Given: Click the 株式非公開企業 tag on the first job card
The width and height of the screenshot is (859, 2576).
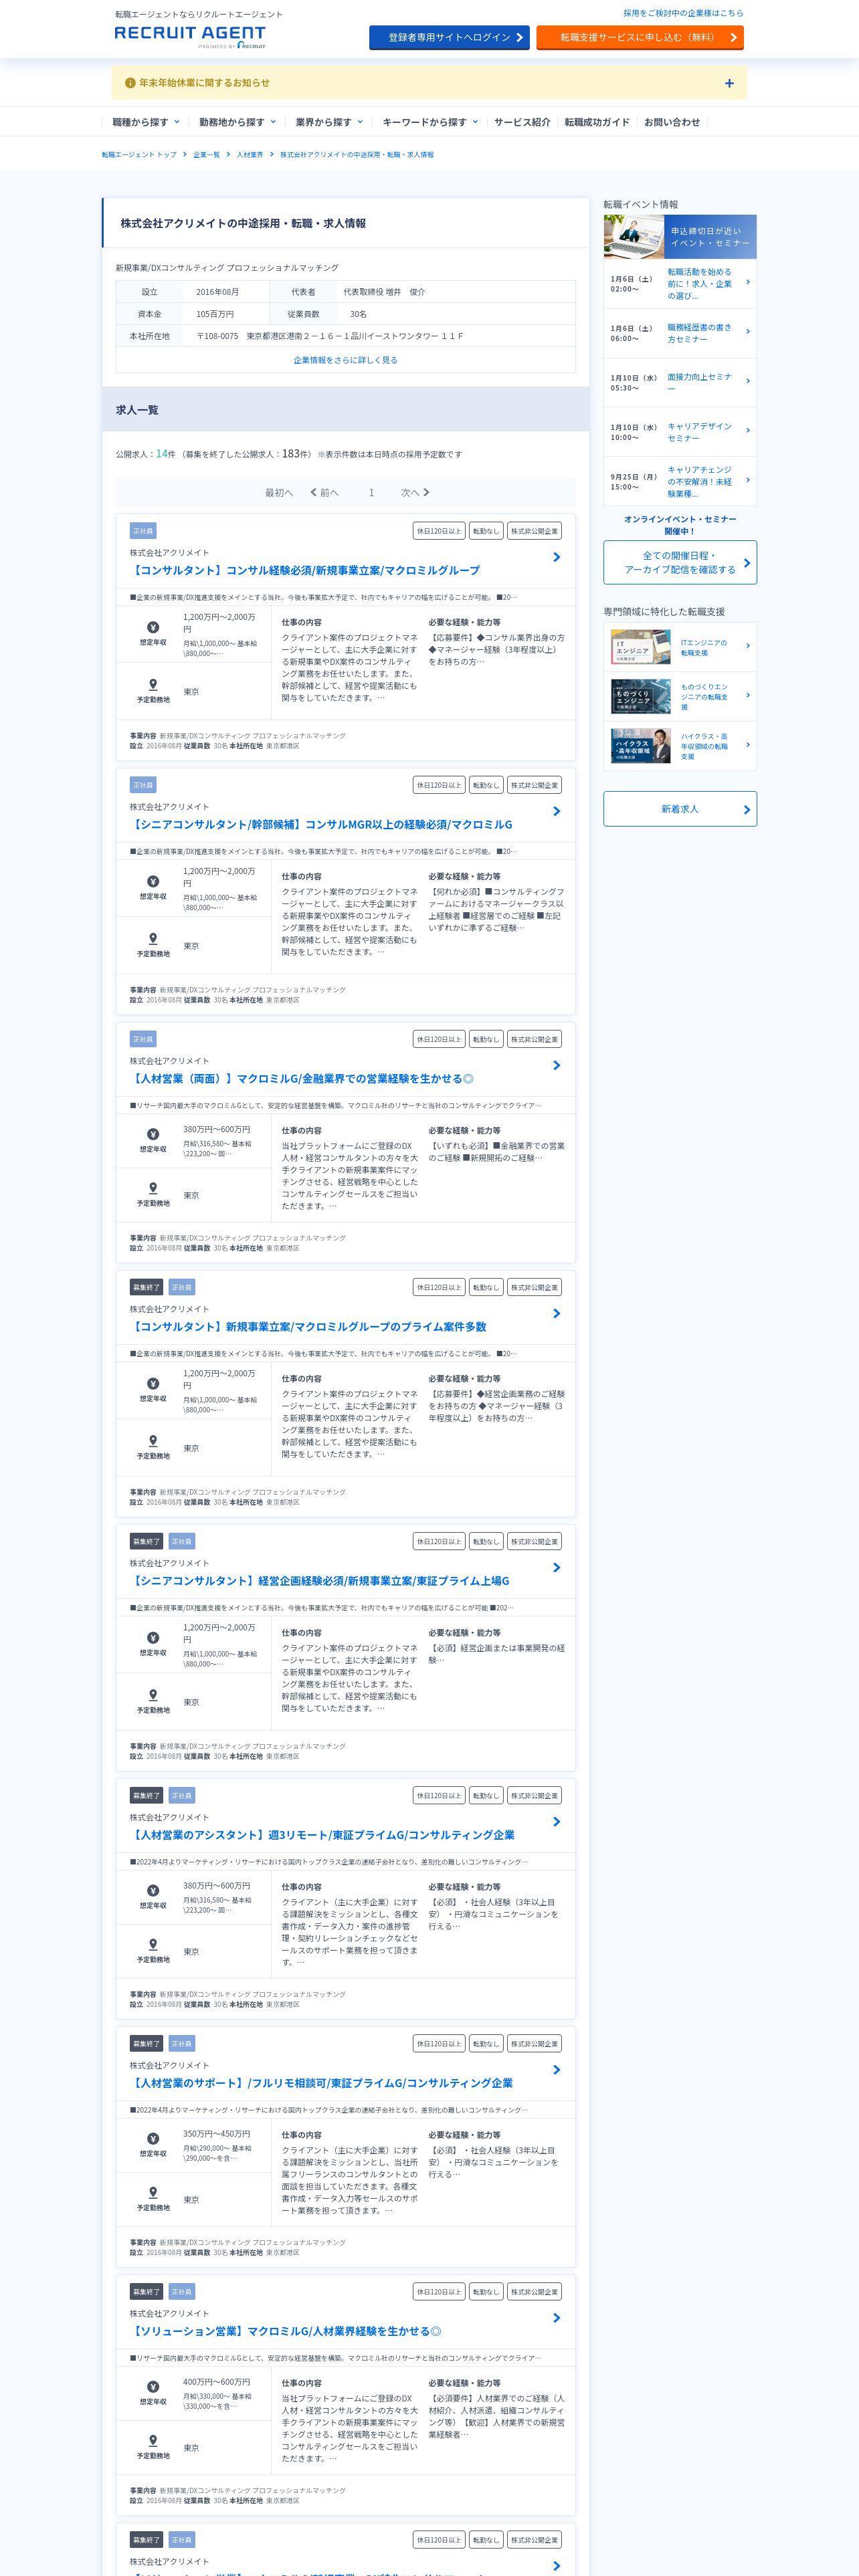Looking at the screenshot, I should [x=534, y=531].
